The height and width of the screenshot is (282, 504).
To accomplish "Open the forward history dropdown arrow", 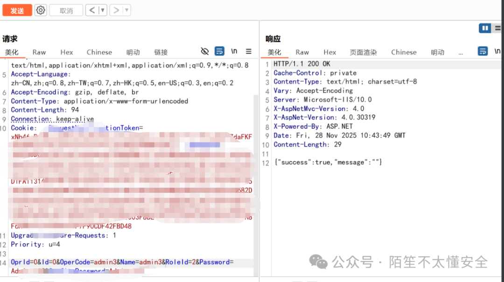I will [x=126, y=10].
